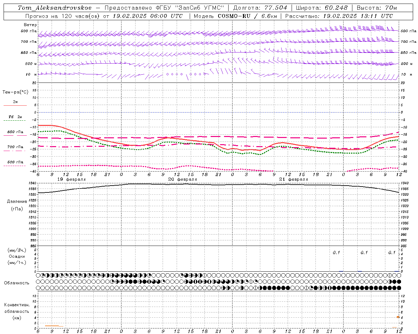Screen dimensions: 418x334
Task: Click the '850 гПа' temperature legend entry
Action: pos(15,132)
